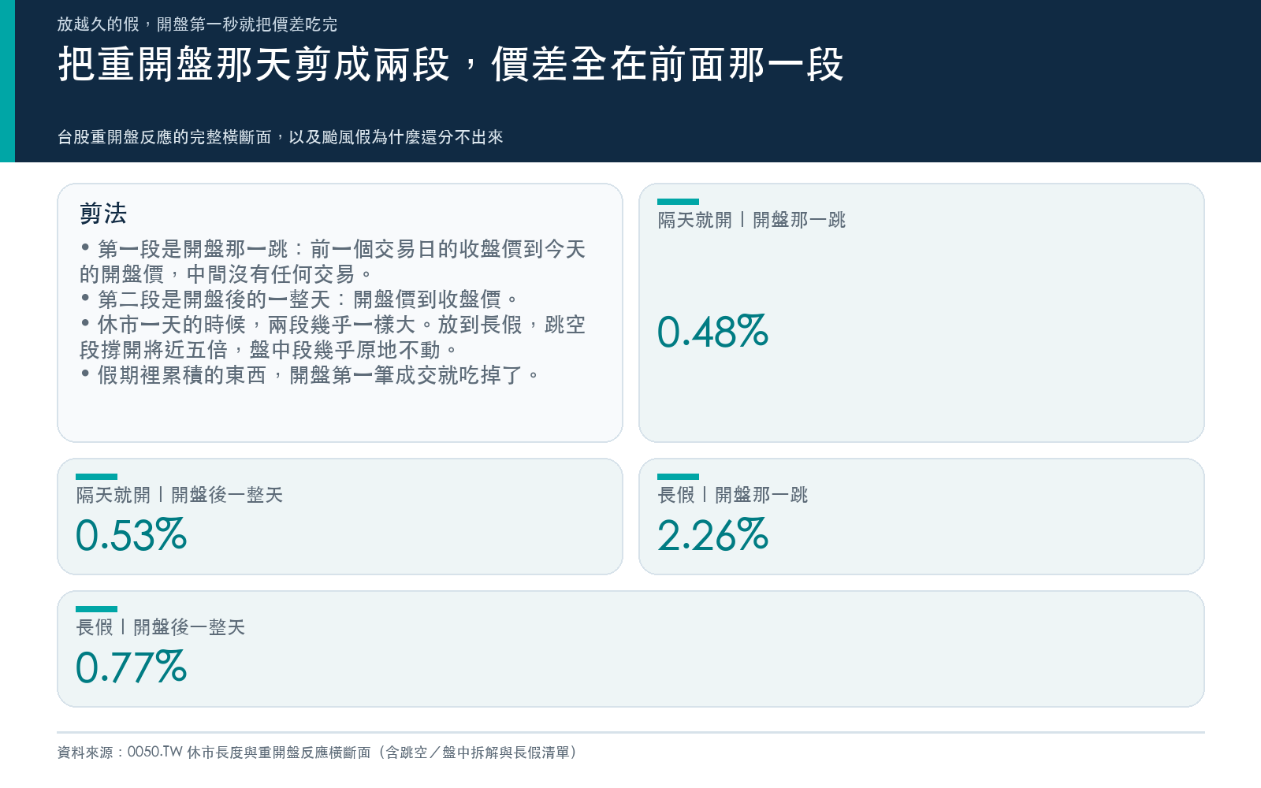Screen dimensions: 1261x788
Task: Select the value 0.77%
Action: pos(131,668)
